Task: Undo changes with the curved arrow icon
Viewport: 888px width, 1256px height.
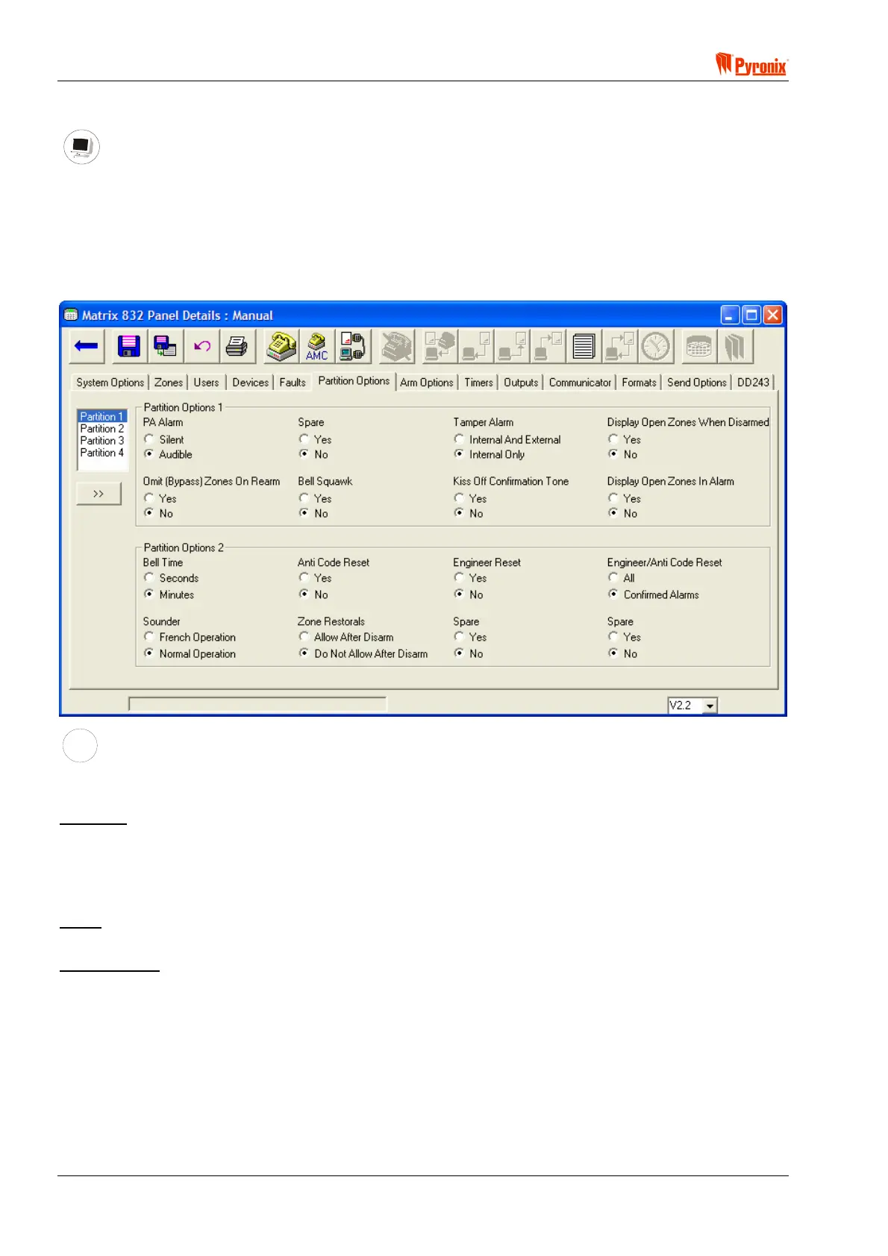Action: coord(201,347)
